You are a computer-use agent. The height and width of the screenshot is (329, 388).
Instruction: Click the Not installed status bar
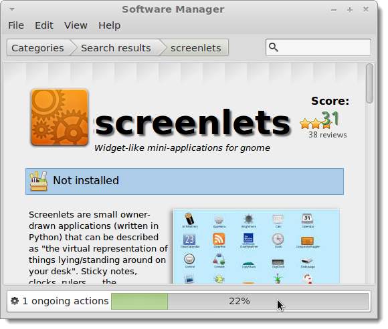[185, 182]
